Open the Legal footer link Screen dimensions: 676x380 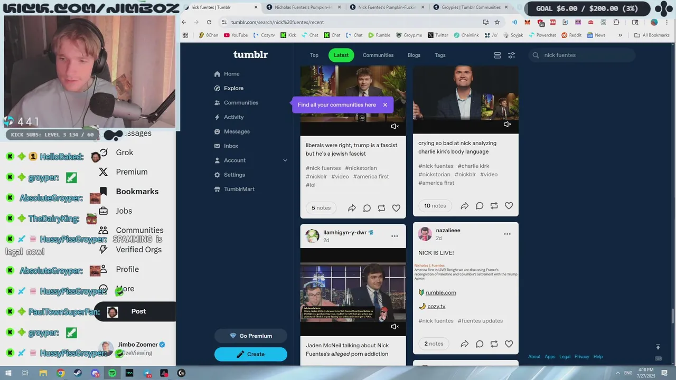pos(565,357)
